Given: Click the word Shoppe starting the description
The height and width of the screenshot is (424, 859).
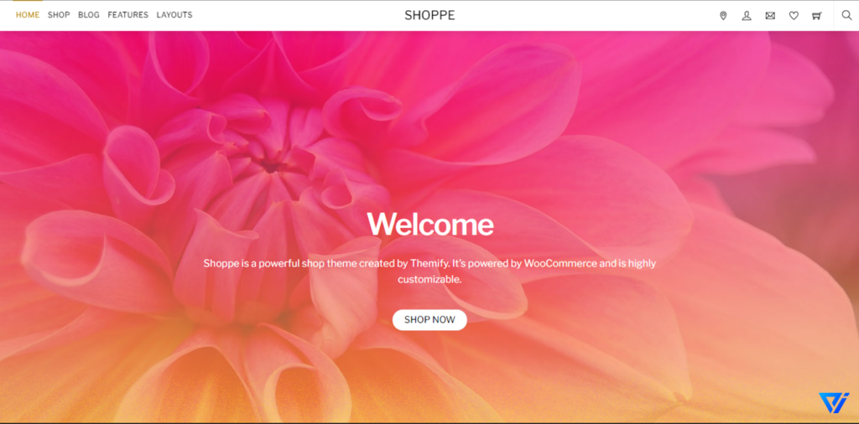Looking at the screenshot, I should point(221,264).
